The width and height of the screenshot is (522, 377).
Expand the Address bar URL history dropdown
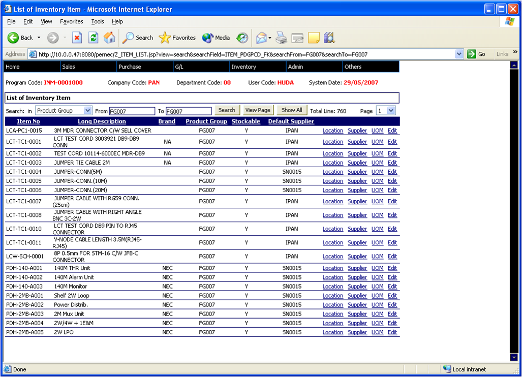[459, 53]
